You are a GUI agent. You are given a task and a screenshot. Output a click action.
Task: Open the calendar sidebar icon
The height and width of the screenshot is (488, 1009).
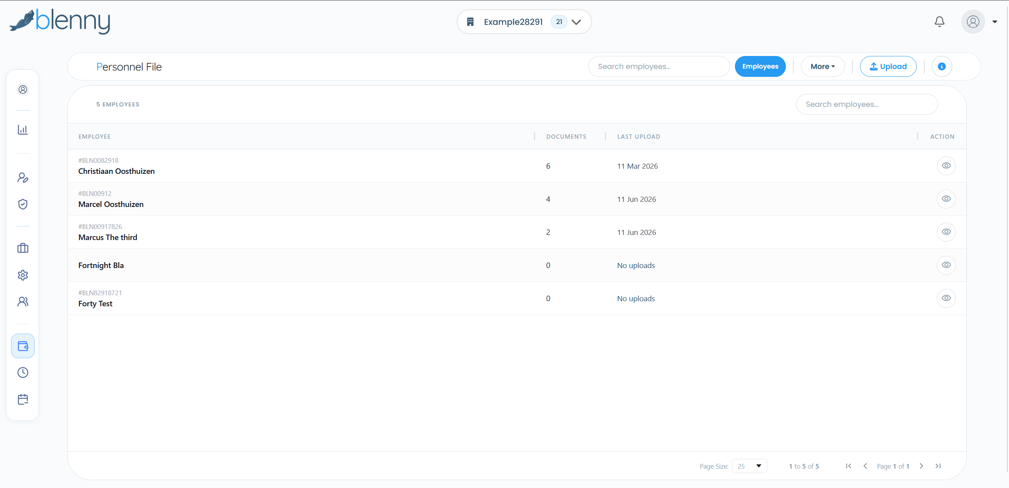pos(23,399)
